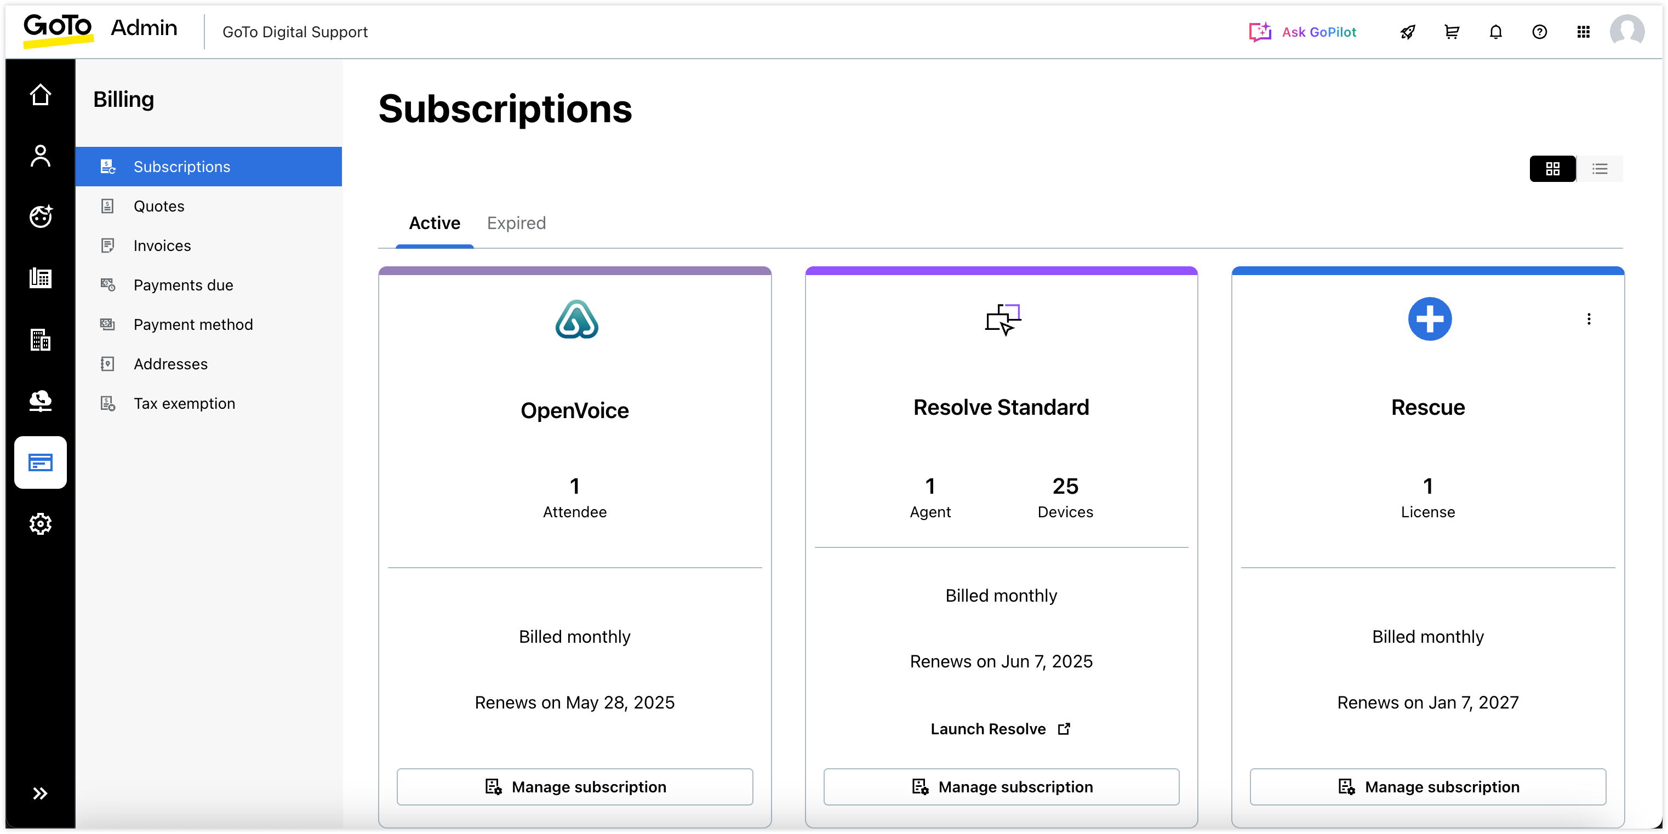The height and width of the screenshot is (834, 1668).
Task: Open the notifications bell
Action: point(1495,32)
